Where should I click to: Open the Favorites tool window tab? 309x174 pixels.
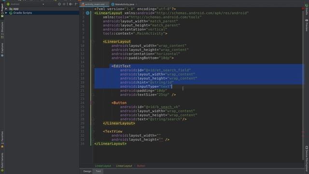(x=2, y=139)
